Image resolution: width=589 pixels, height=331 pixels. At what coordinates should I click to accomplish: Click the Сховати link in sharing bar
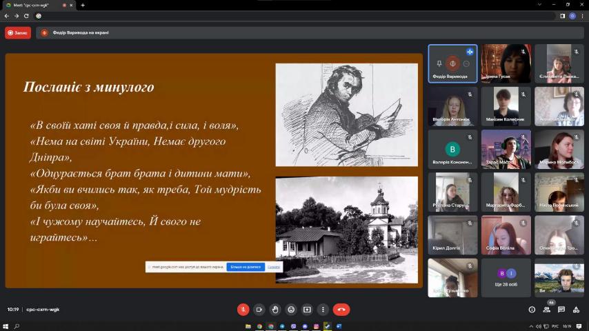273,267
